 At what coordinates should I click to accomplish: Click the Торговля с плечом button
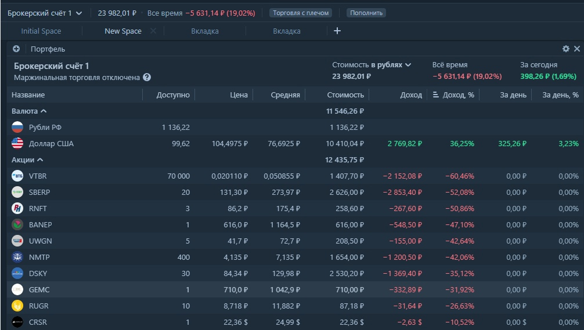coord(300,13)
